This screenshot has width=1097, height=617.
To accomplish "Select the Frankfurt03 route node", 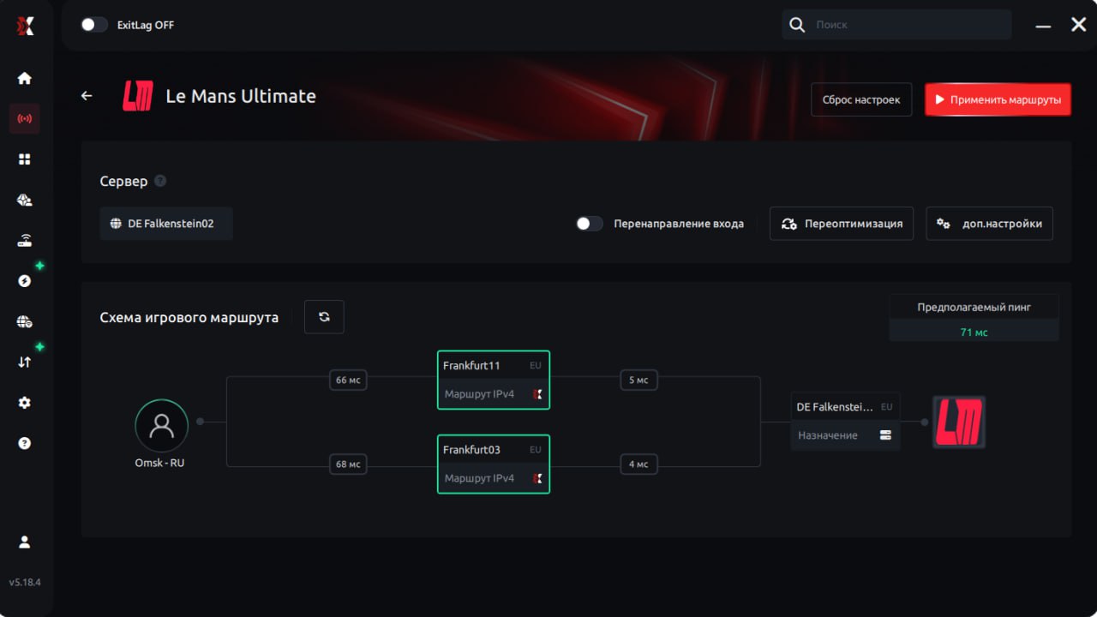I will (x=494, y=464).
